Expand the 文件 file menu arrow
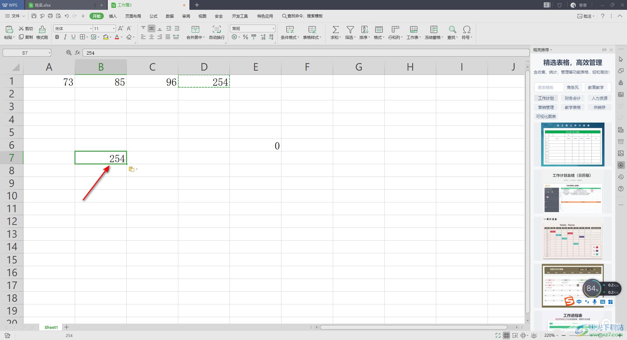 tap(23, 16)
